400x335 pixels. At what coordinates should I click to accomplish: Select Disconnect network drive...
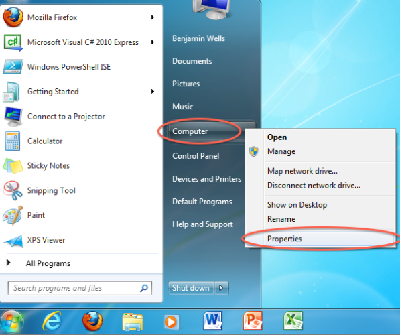[314, 185]
